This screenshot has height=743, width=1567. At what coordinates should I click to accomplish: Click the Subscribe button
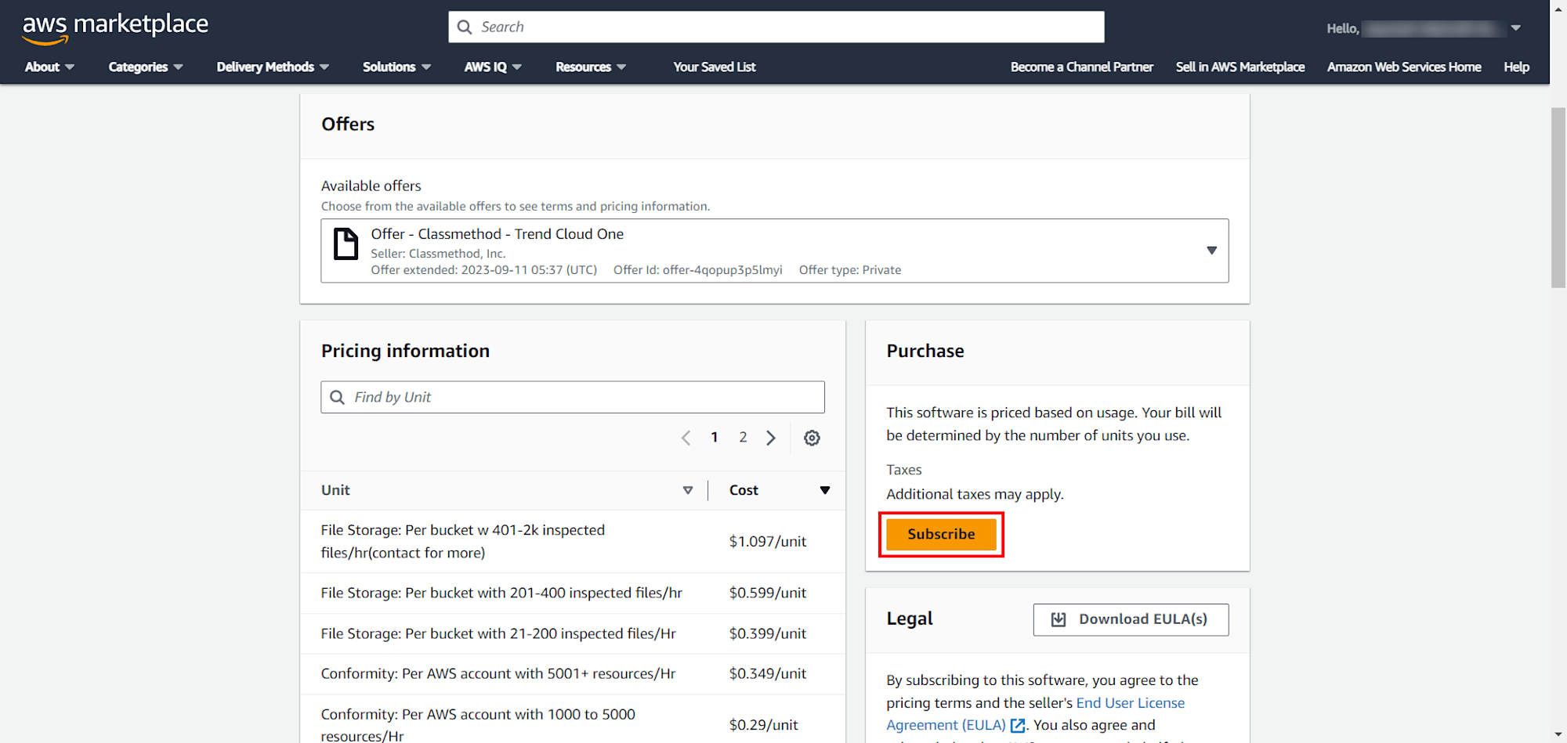point(941,534)
